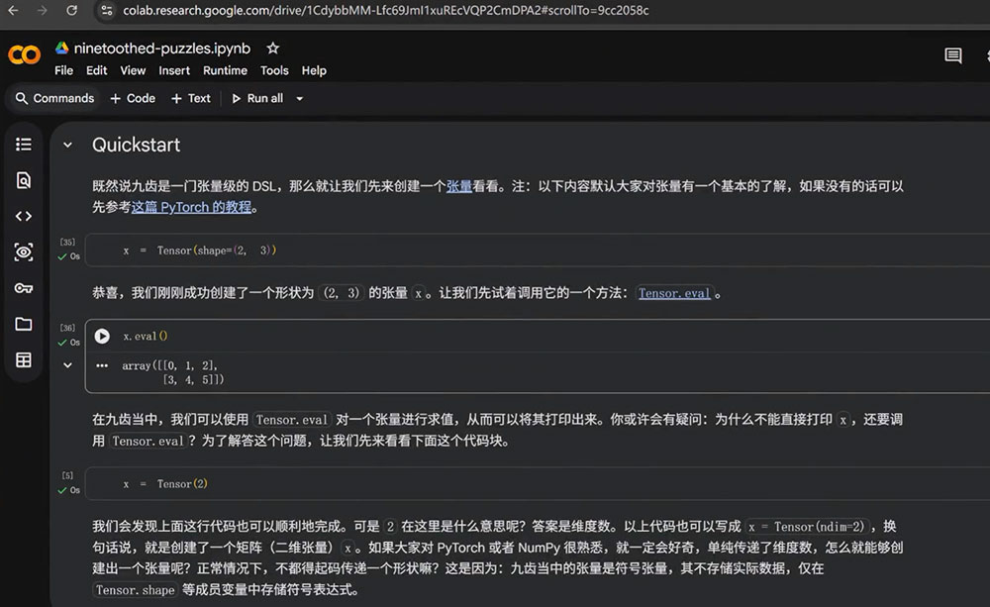The width and height of the screenshot is (990, 607).
Task: Open the comments icon in header
Action: click(952, 56)
